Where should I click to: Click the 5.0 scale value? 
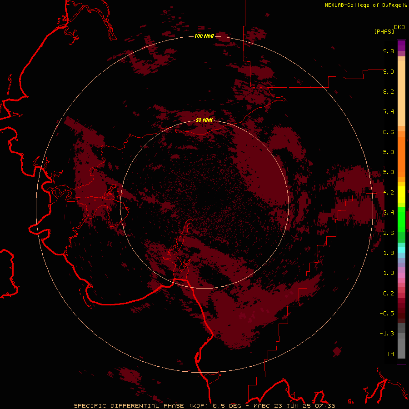pyautogui.click(x=389, y=172)
